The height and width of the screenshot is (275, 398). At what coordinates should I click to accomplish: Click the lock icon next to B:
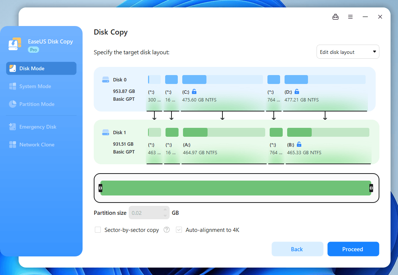pos(299,144)
